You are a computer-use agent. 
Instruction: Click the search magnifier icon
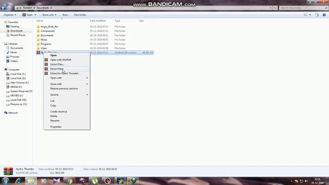pyautogui.click(x=326, y=8)
